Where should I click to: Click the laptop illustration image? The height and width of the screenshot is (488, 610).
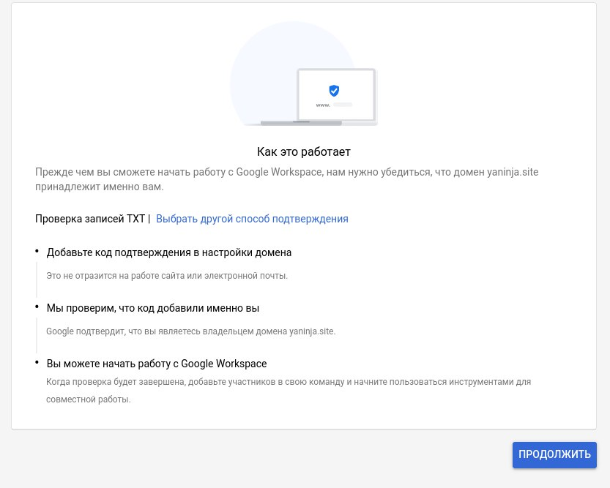(303, 74)
